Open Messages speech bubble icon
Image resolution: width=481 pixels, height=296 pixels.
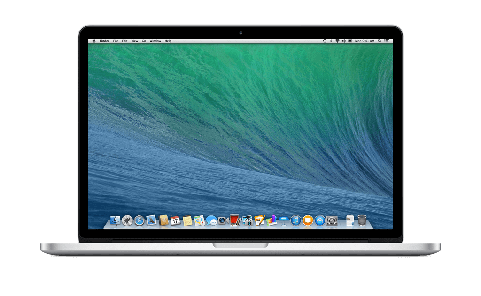[211, 220]
